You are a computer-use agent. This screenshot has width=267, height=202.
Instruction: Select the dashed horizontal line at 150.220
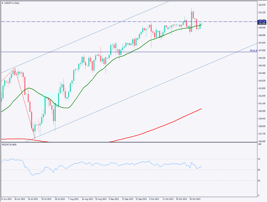(x=118, y=21)
